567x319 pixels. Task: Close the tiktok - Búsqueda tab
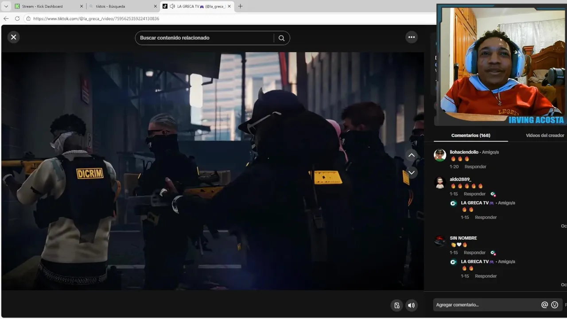[x=155, y=6]
